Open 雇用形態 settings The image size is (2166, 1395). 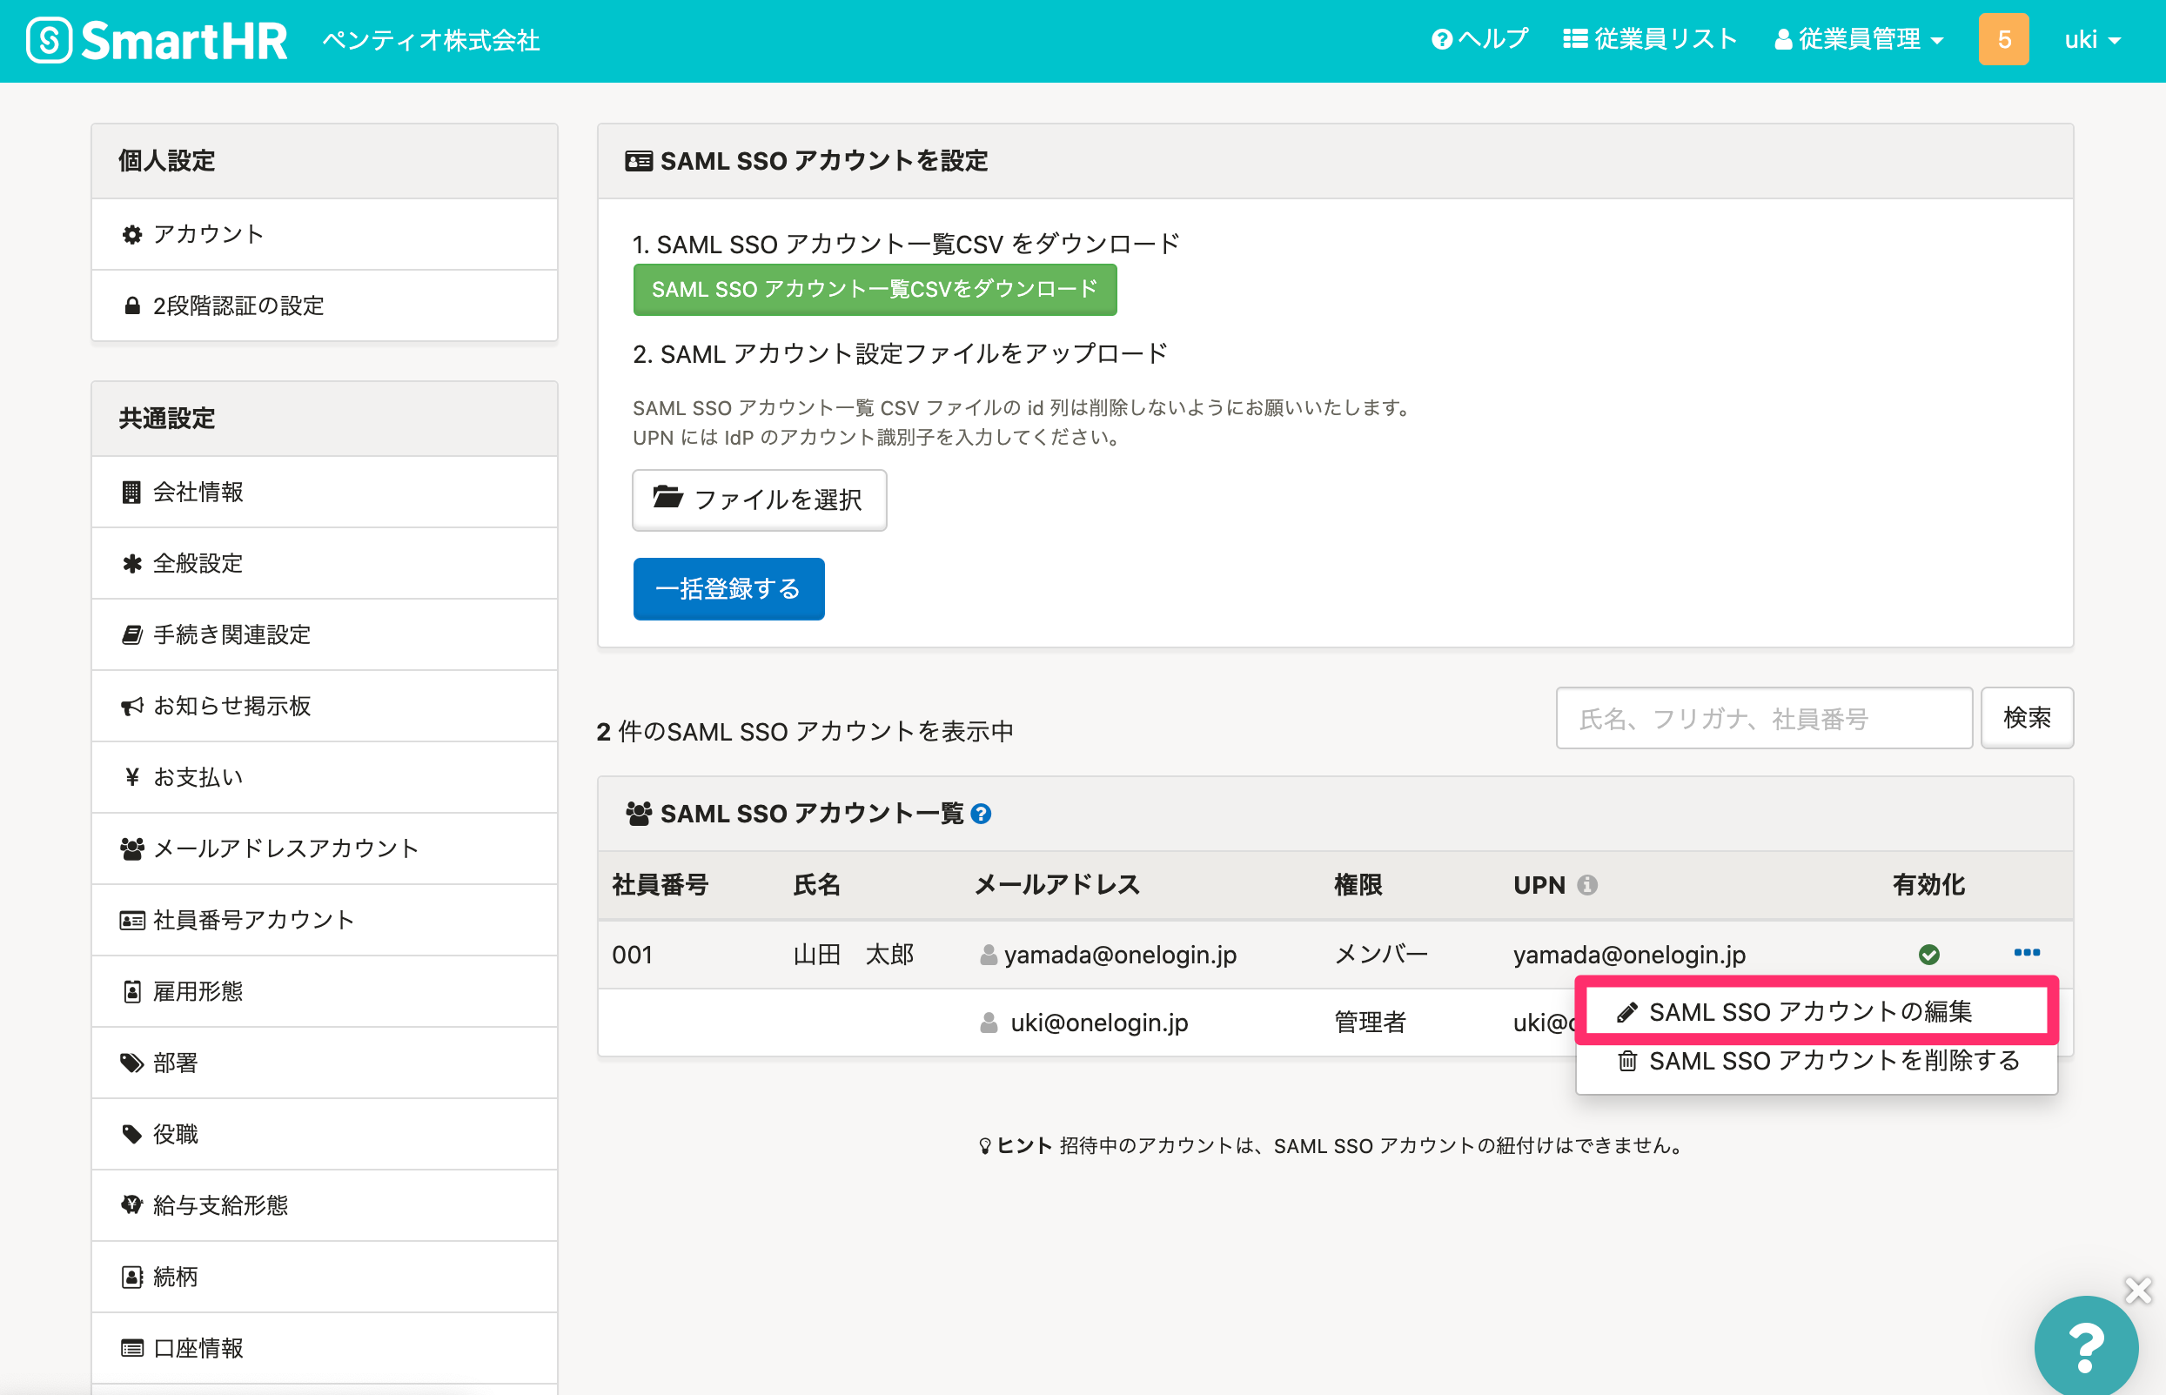(325, 992)
